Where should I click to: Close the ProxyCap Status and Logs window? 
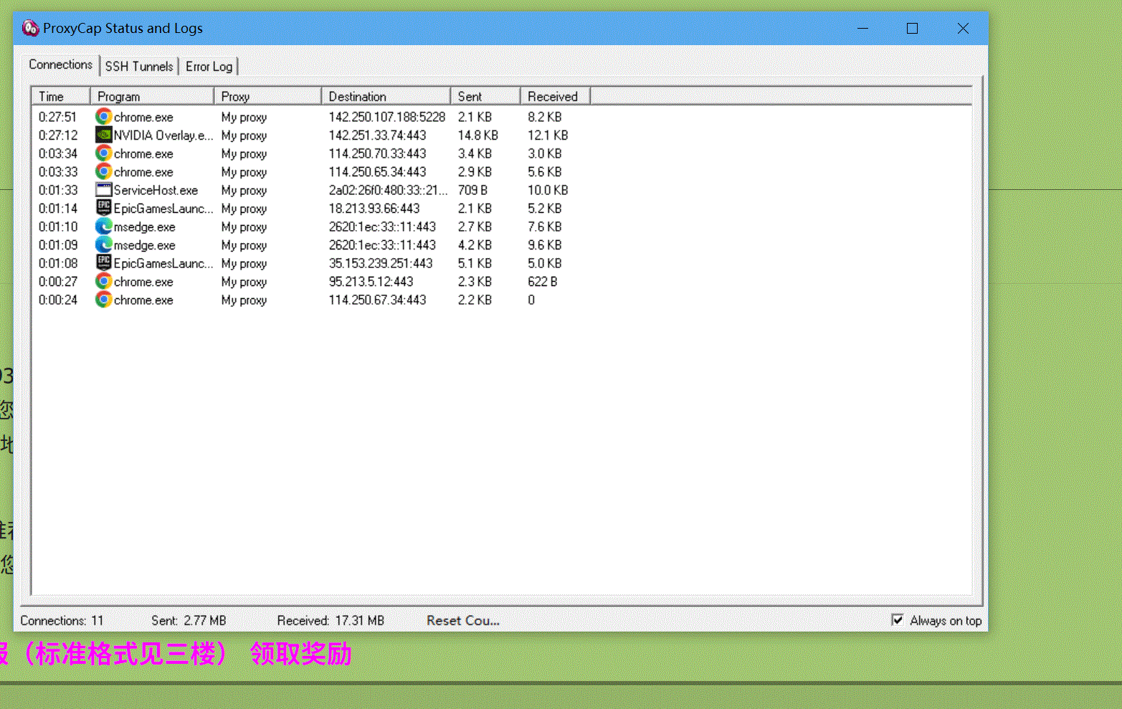point(963,29)
